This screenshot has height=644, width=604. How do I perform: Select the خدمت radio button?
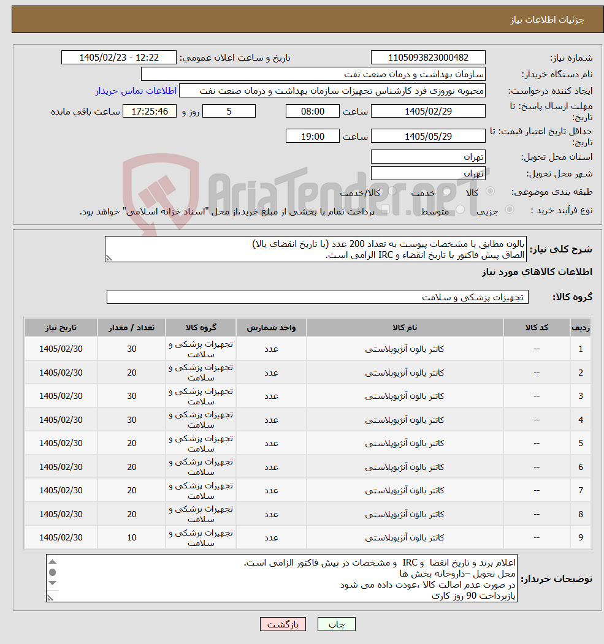(446, 191)
